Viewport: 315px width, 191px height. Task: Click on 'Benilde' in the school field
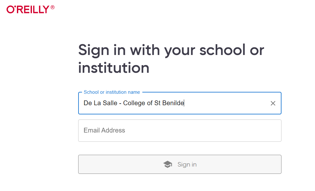coord(173,103)
